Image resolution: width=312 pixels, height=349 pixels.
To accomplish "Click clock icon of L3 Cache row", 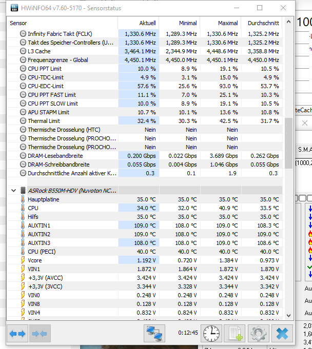I will point(23,51).
